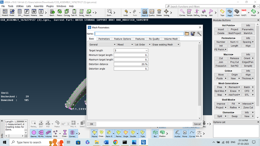Open Microsoft Word from the taskbar
The image size is (260, 146).
[106, 142]
